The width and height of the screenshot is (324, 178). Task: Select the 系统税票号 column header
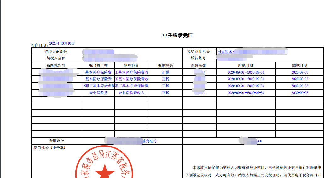tap(57, 65)
